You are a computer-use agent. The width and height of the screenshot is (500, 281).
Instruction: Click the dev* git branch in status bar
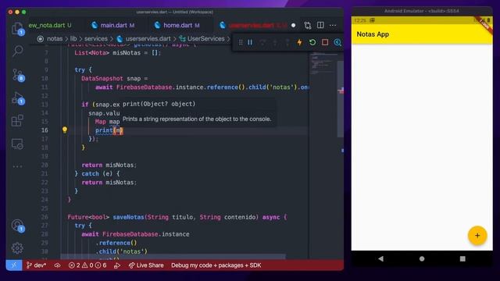37,265
